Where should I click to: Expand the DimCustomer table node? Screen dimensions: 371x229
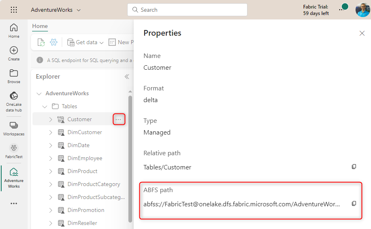pyautogui.click(x=51, y=133)
